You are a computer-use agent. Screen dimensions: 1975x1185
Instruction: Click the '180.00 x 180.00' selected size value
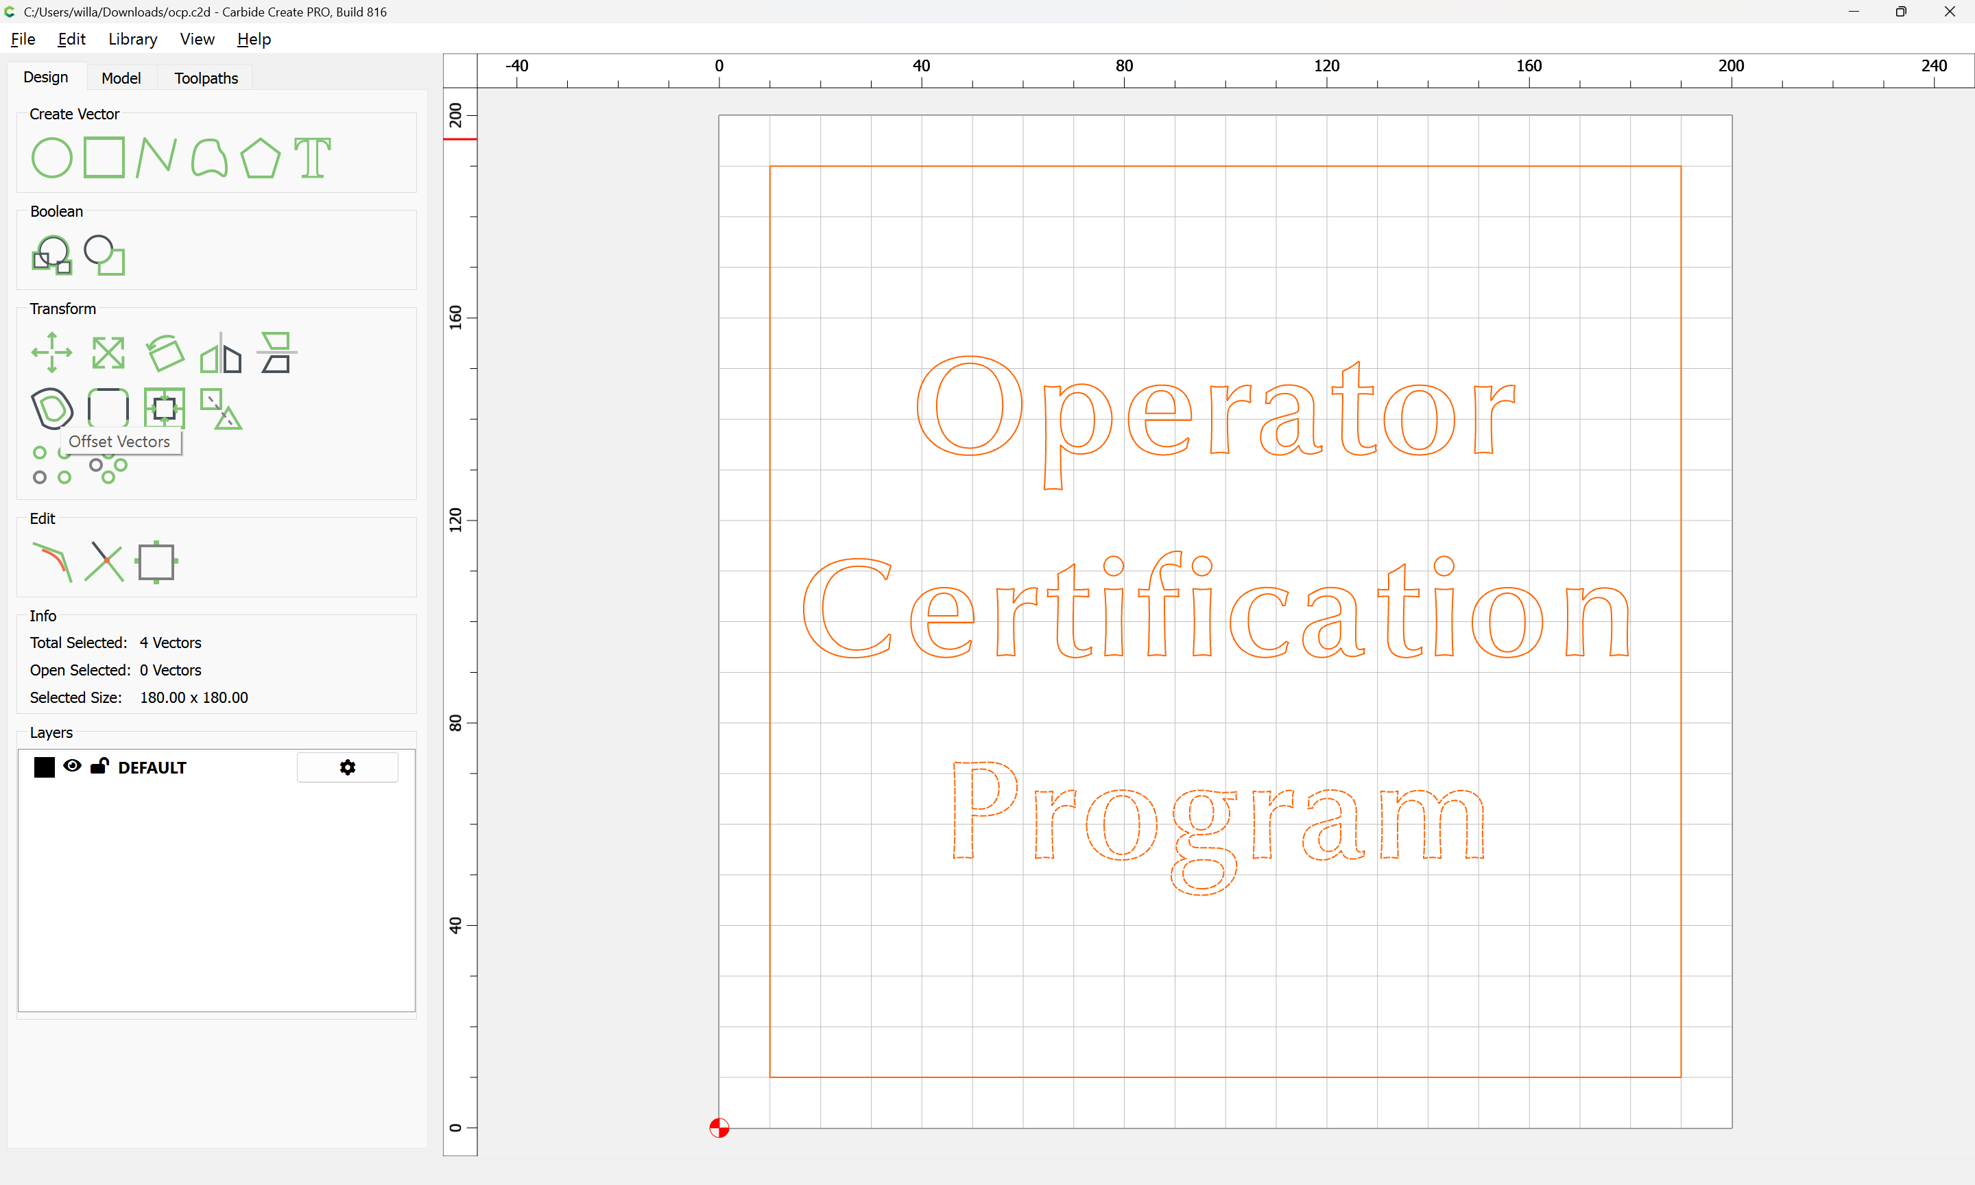(x=194, y=698)
